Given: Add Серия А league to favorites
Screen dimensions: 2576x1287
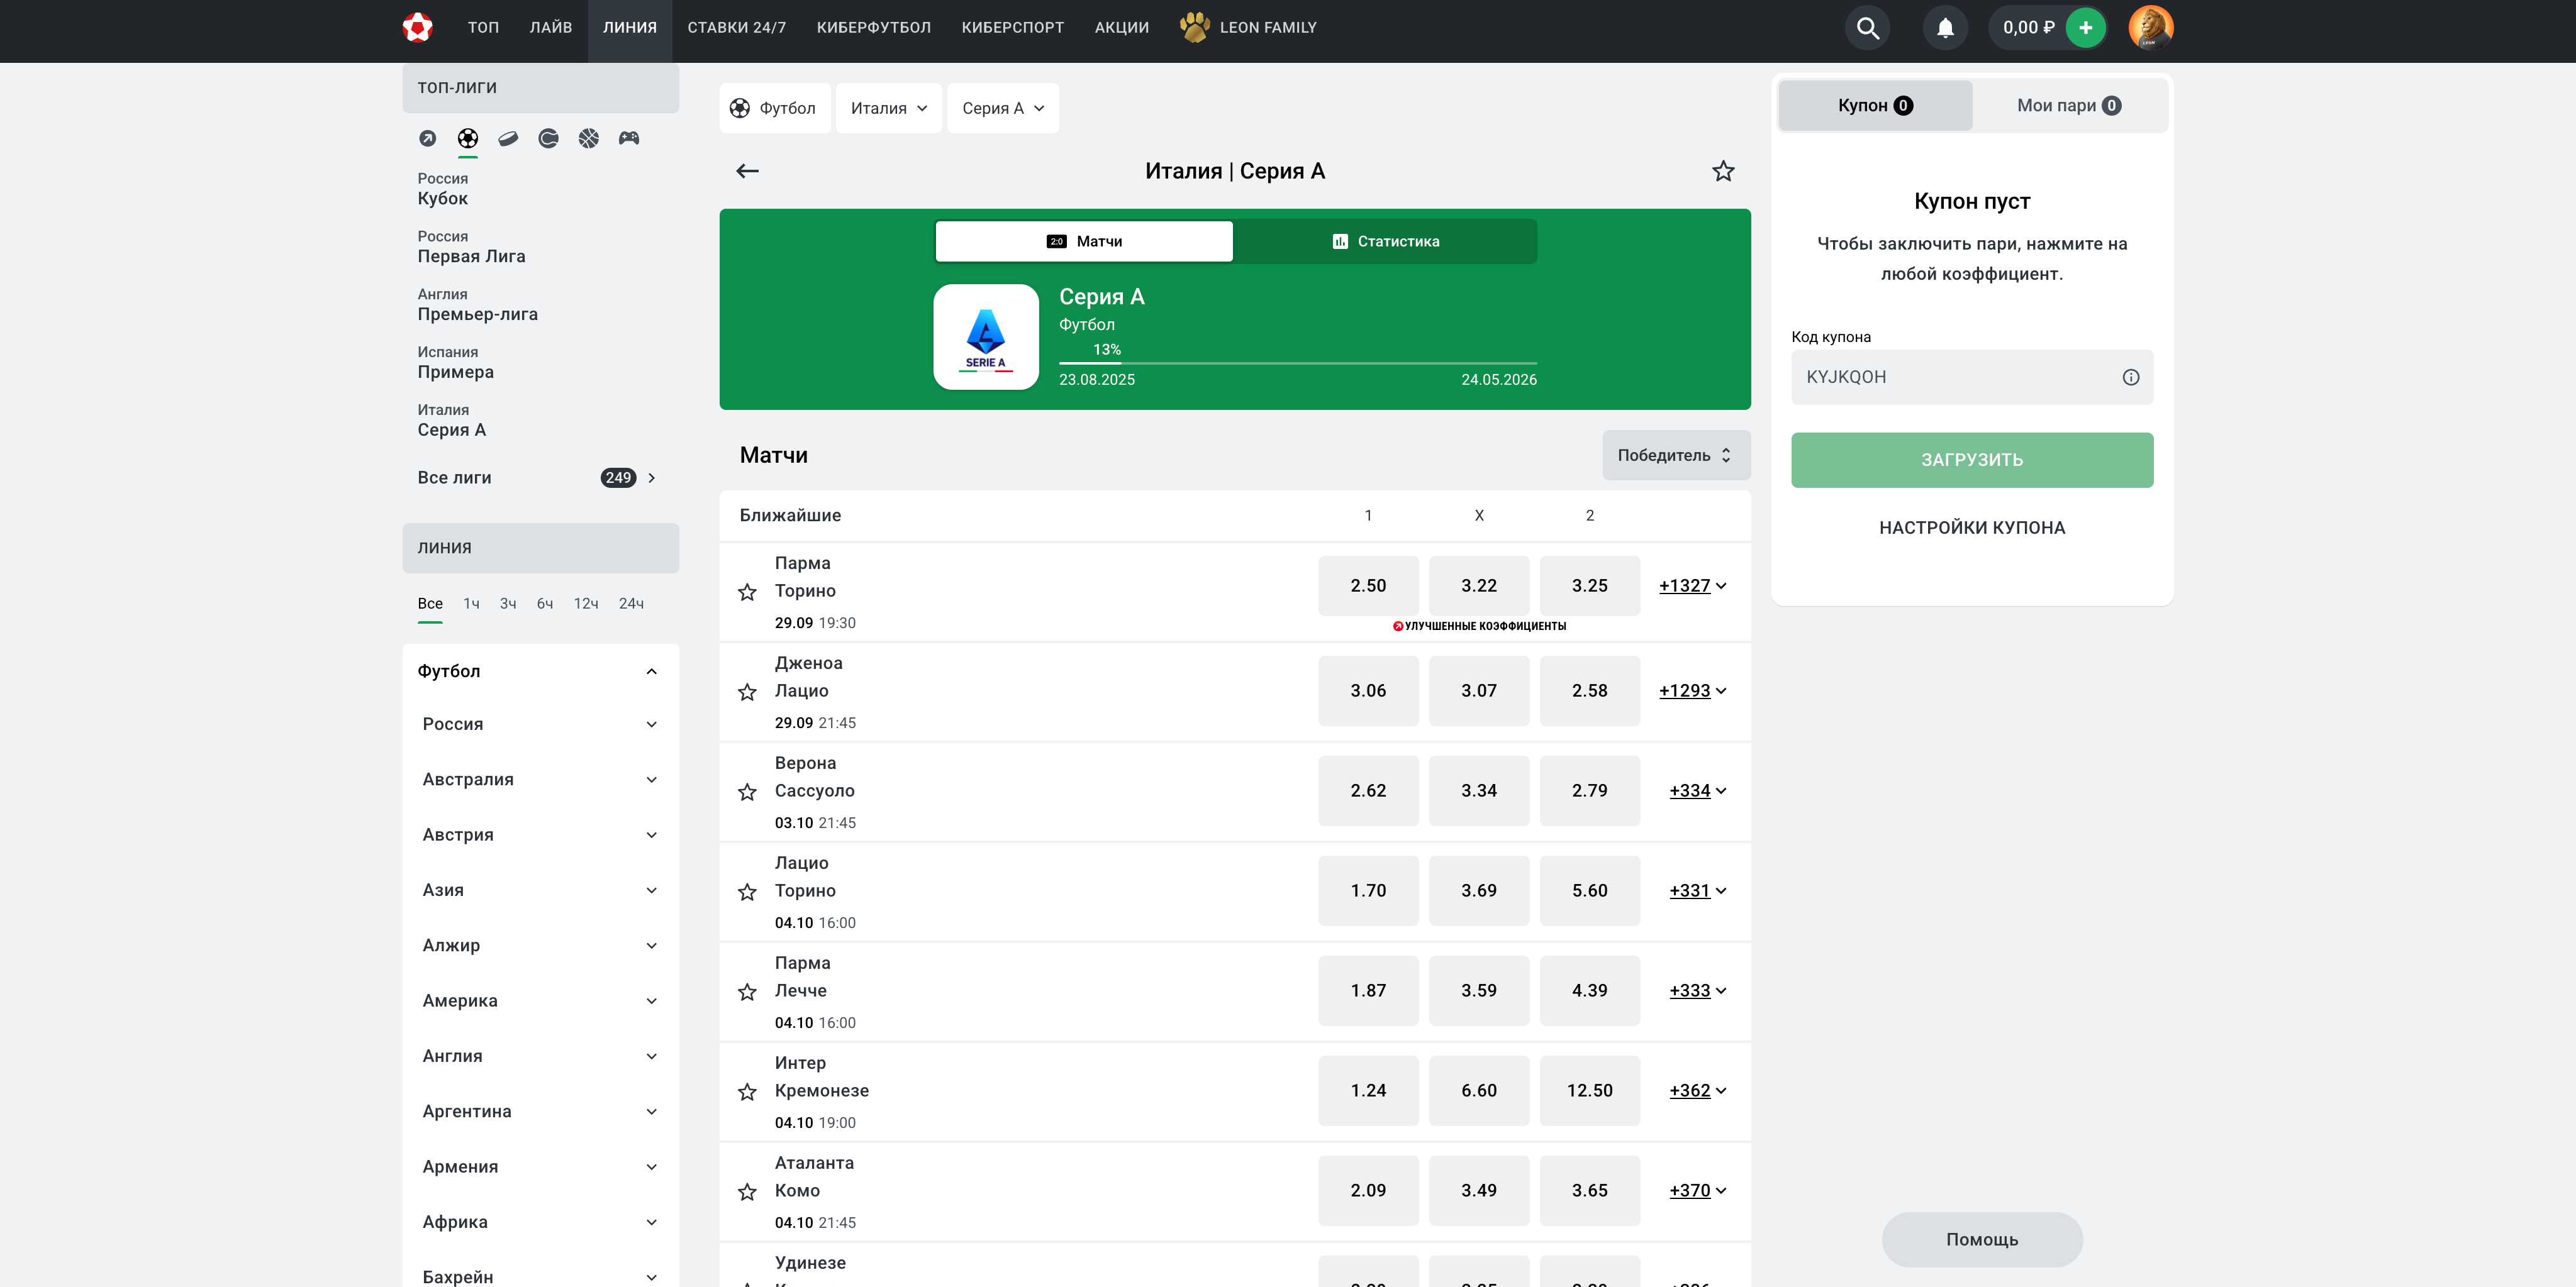Looking at the screenshot, I should [1723, 171].
